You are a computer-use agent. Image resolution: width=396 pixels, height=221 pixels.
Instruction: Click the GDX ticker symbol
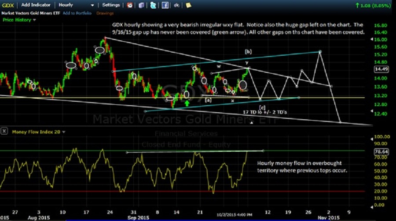(7, 5)
